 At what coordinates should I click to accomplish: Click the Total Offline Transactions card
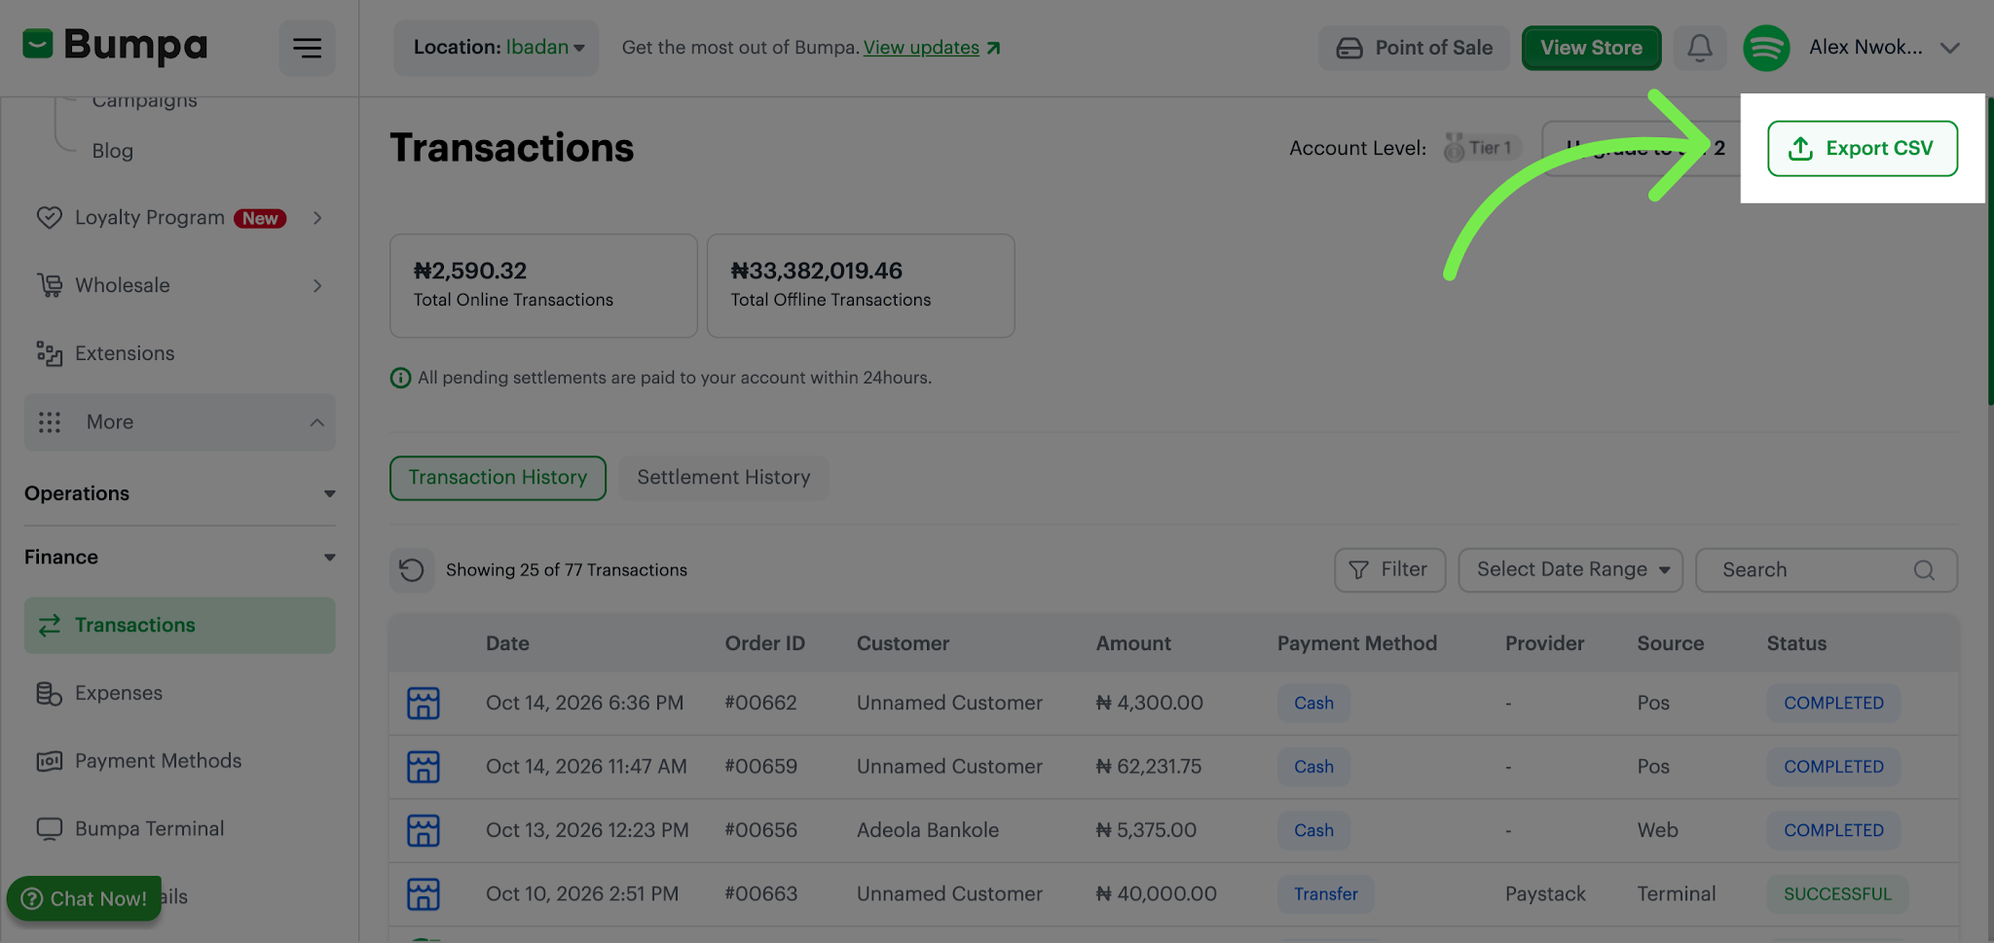861,286
